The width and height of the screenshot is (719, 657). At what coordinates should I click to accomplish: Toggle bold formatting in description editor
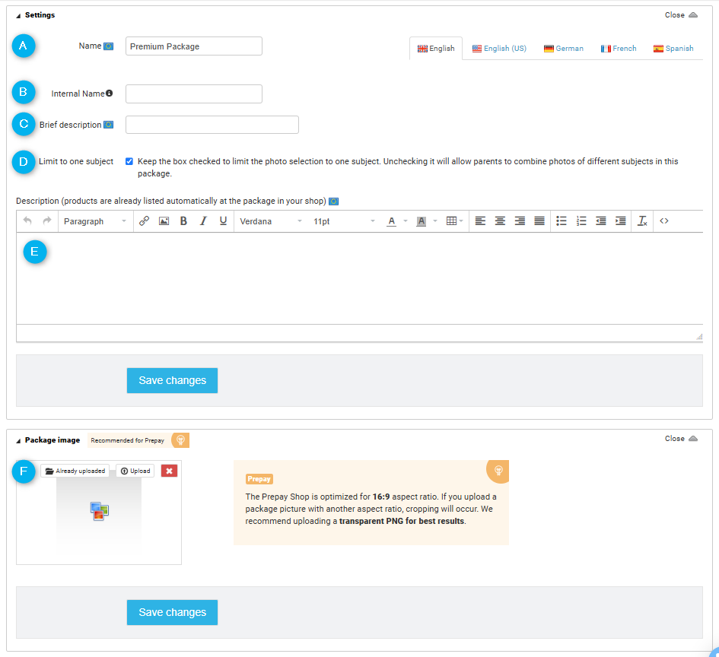point(183,221)
